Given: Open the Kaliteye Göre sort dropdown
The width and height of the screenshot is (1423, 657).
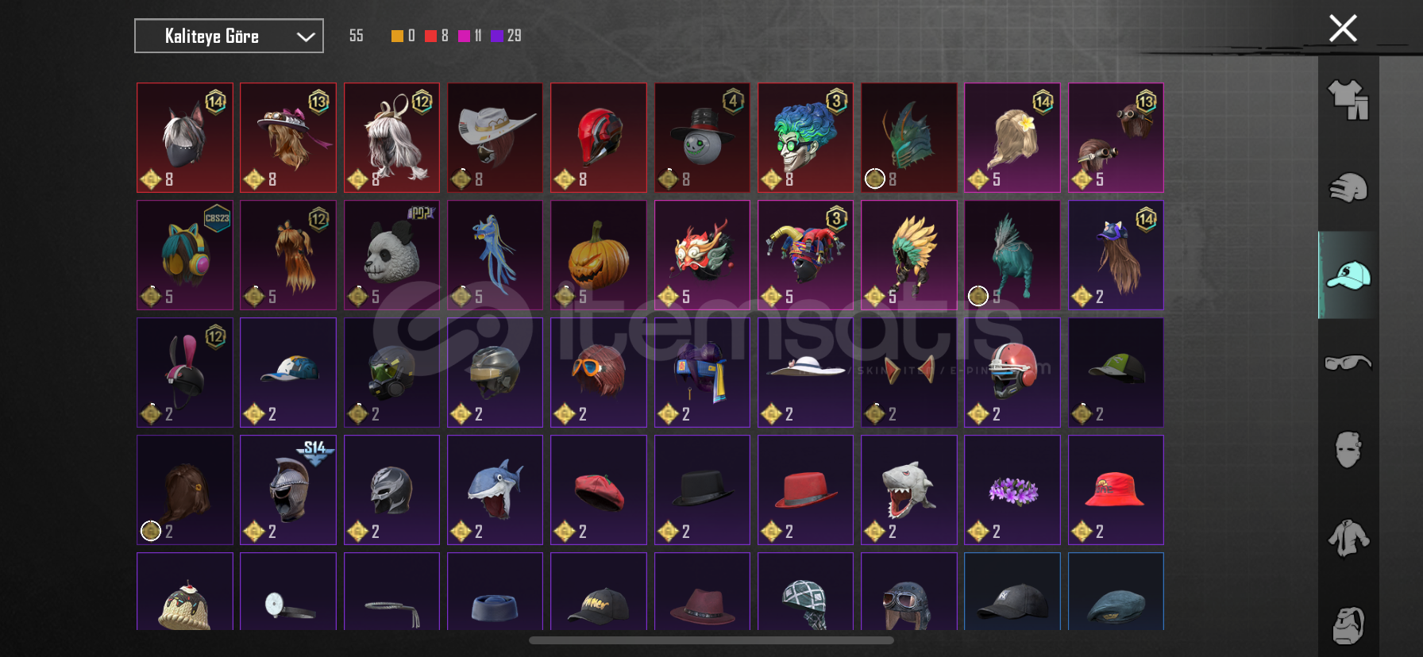Looking at the screenshot, I should pos(229,36).
